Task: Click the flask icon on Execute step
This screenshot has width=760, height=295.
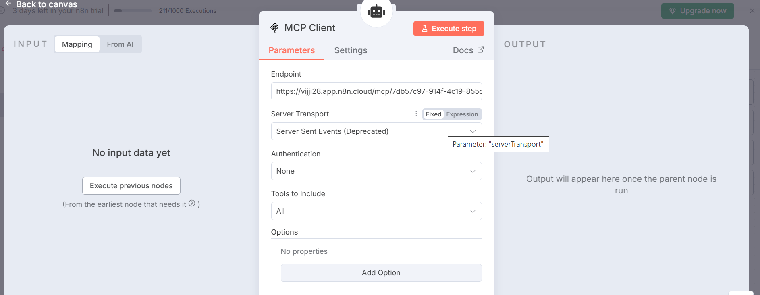Action: (424, 29)
